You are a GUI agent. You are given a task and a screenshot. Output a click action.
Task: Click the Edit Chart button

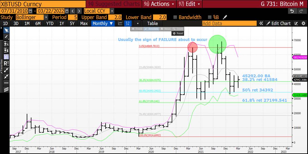tap(278, 23)
